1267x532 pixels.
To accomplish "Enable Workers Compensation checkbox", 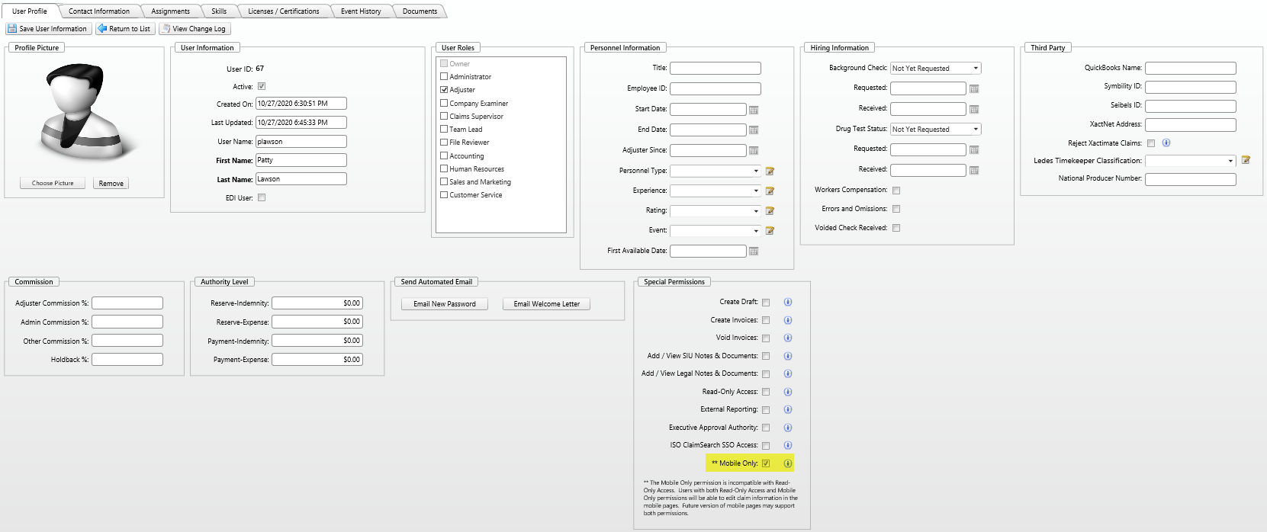I will [896, 191].
